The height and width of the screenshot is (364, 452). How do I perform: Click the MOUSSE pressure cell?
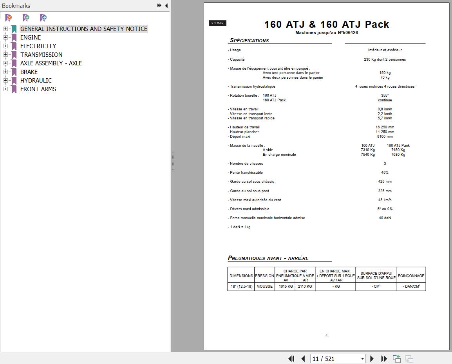pyautogui.click(x=265, y=287)
